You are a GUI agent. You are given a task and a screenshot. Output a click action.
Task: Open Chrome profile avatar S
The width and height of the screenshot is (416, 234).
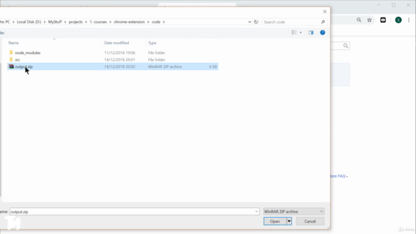tap(398, 20)
